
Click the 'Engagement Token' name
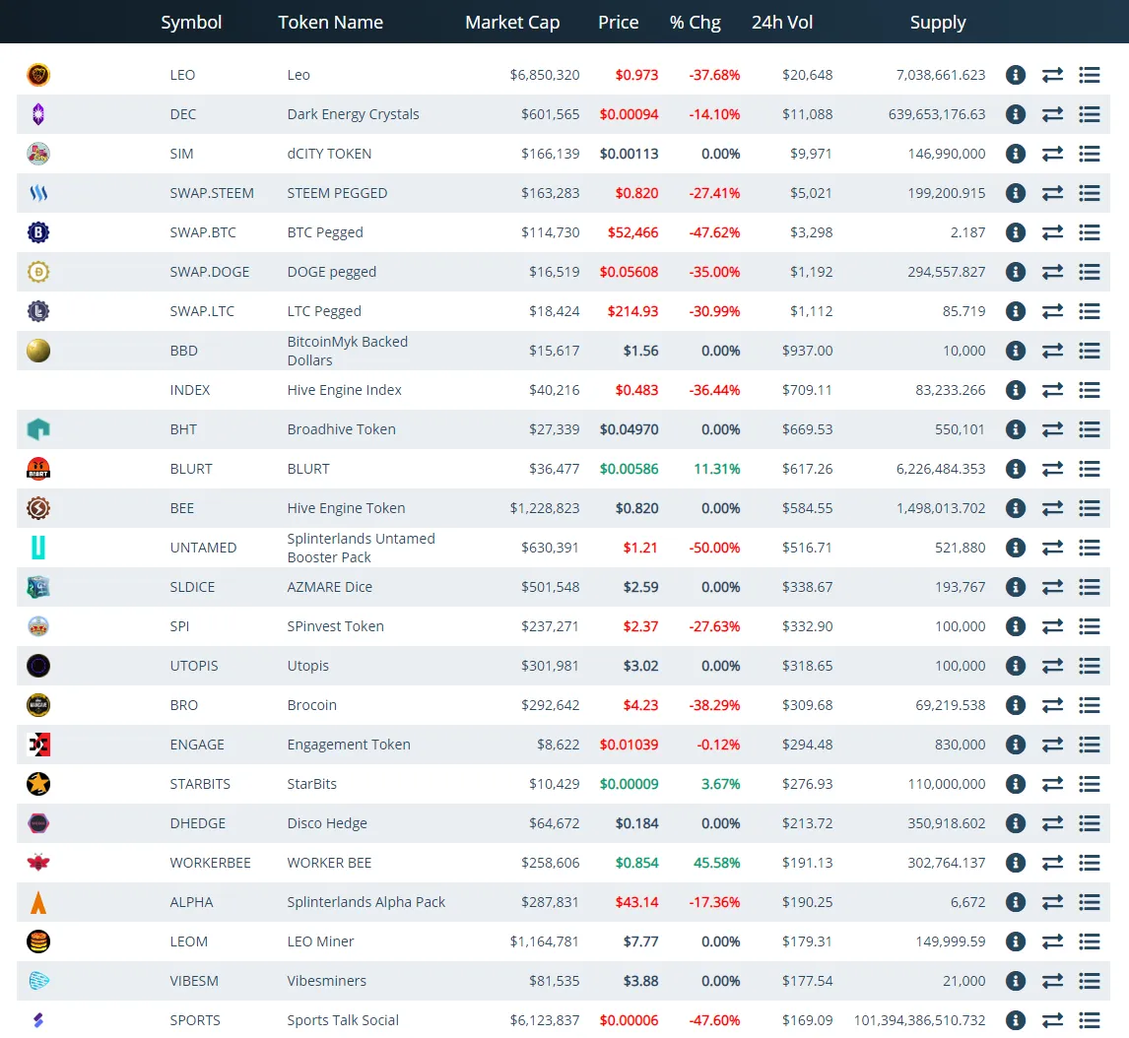pos(349,745)
